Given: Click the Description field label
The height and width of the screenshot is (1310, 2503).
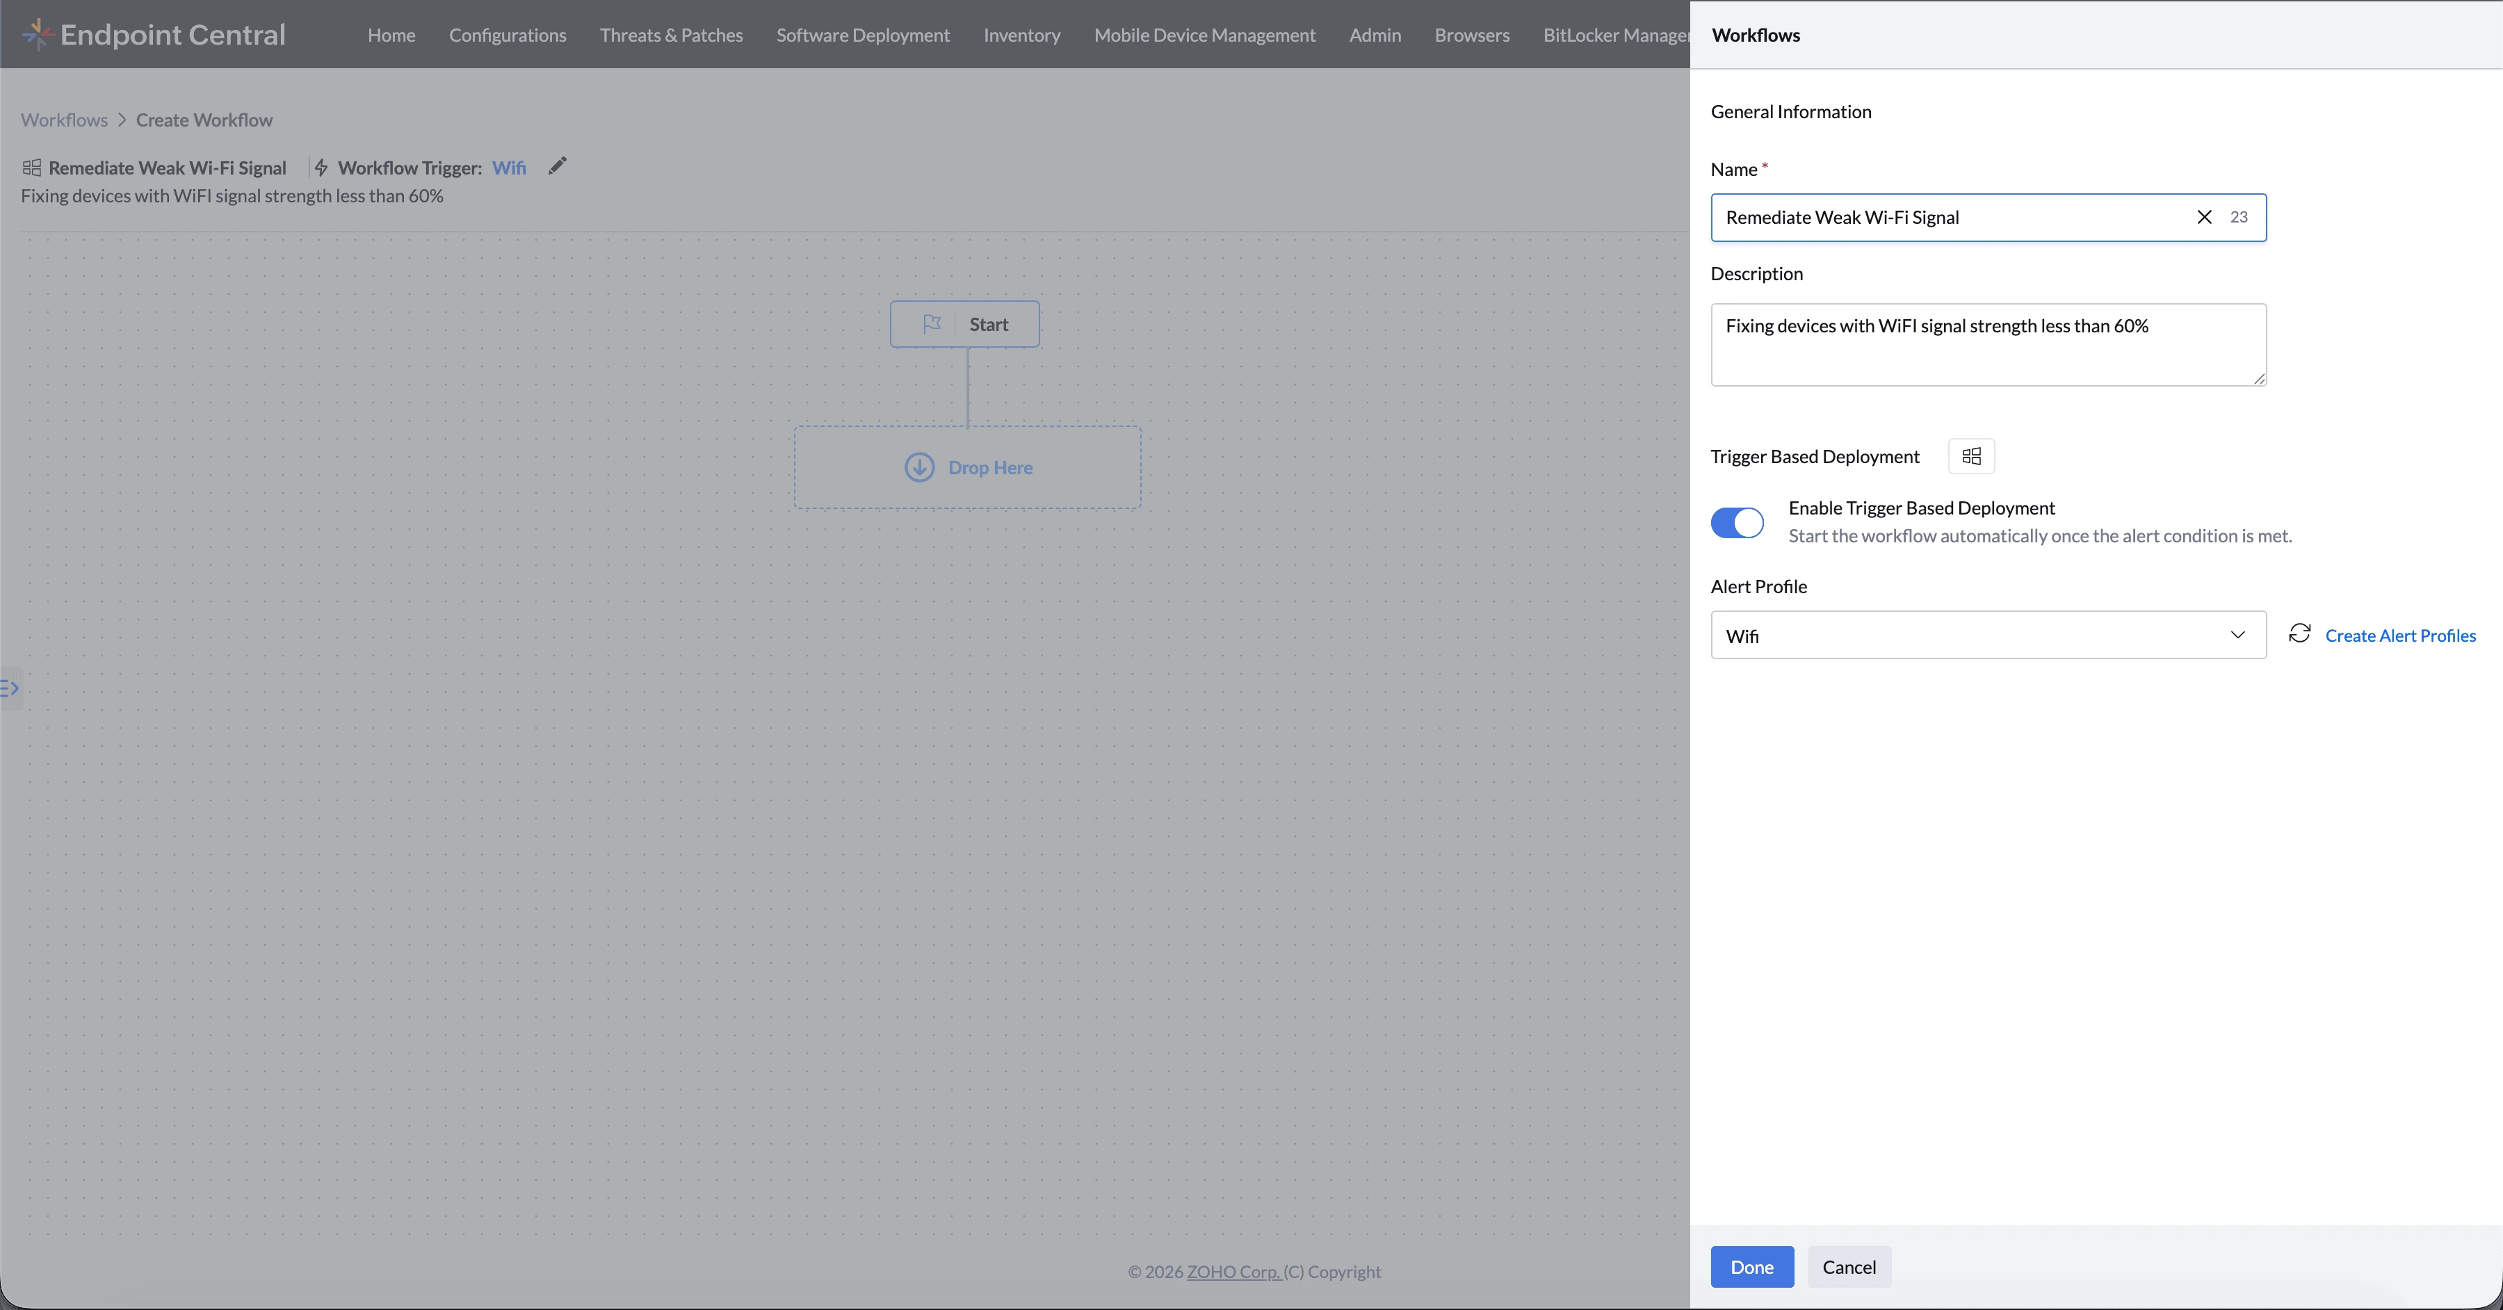Looking at the screenshot, I should tap(1757, 273).
